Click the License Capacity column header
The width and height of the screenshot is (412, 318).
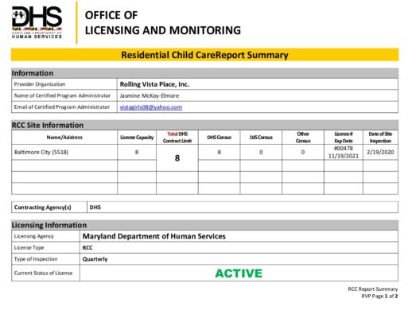pos(137,138)
